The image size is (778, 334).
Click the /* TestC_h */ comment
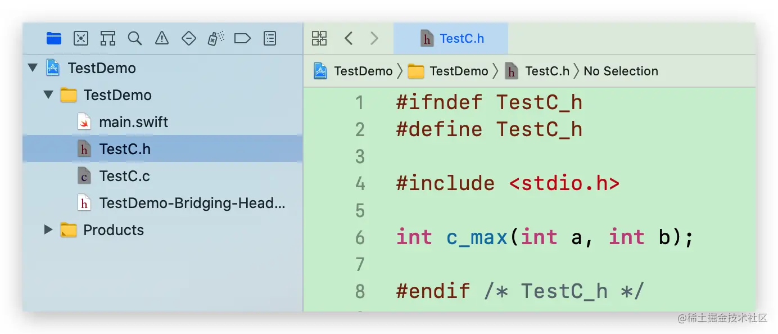564,291
